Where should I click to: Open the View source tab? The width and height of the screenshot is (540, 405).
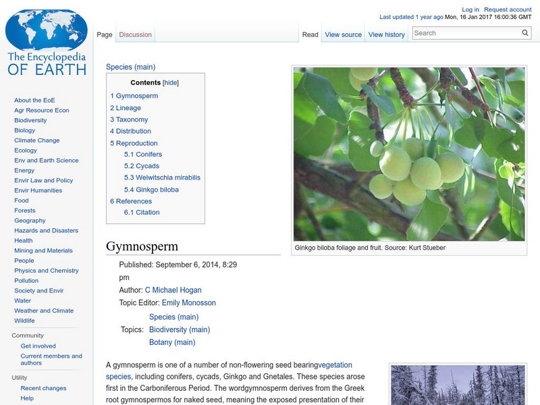pos(343,34)
